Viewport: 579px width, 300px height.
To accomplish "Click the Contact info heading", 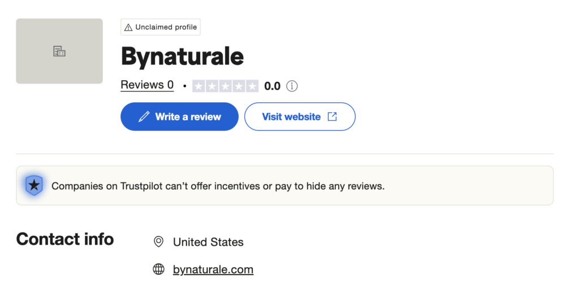I will (x=65, y=239).
